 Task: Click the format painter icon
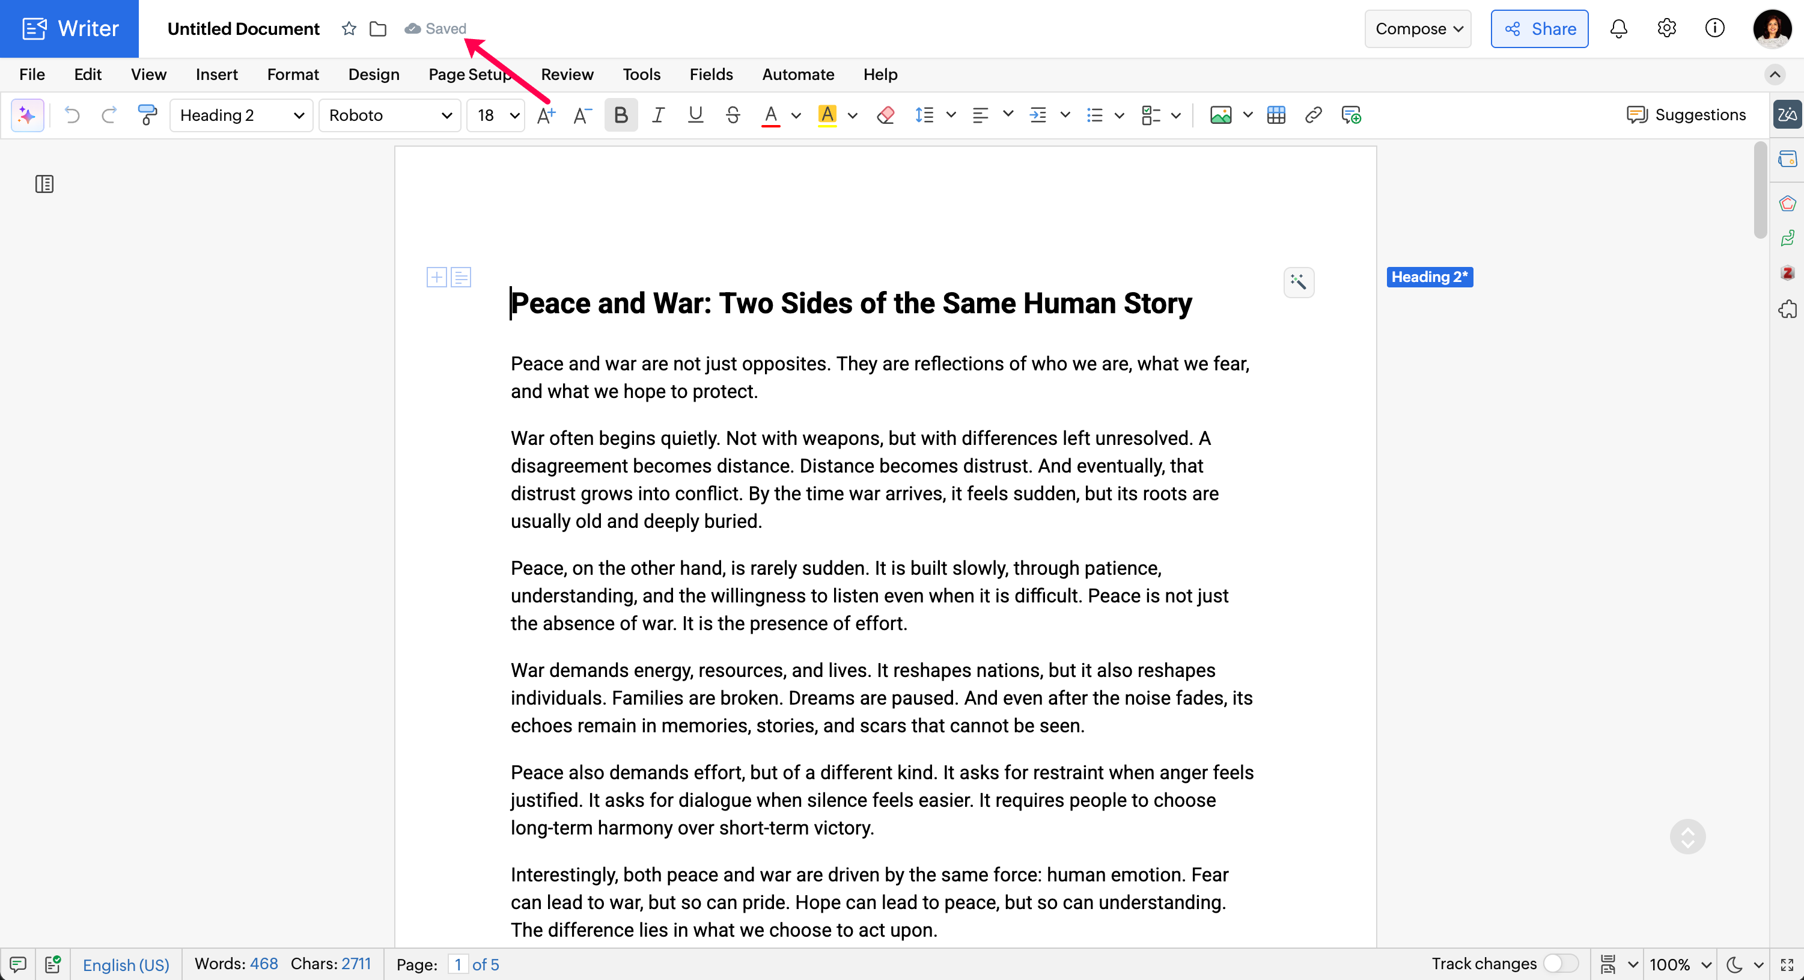(147, 115)
